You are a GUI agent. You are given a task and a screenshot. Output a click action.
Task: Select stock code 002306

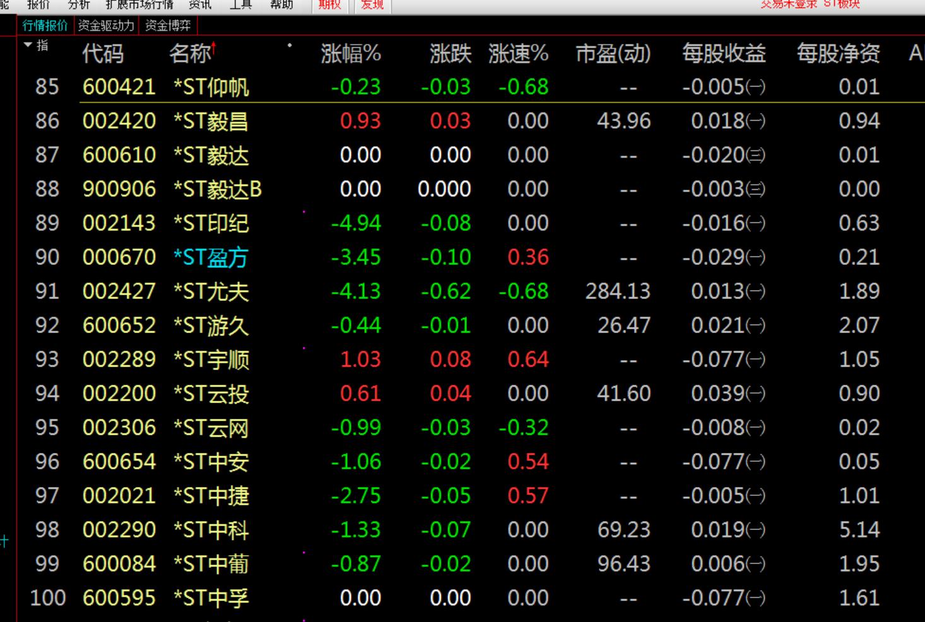coord(119,427)
